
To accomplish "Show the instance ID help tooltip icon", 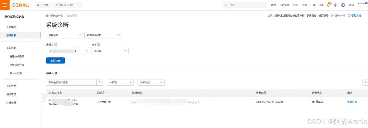I will coord(55,45).
